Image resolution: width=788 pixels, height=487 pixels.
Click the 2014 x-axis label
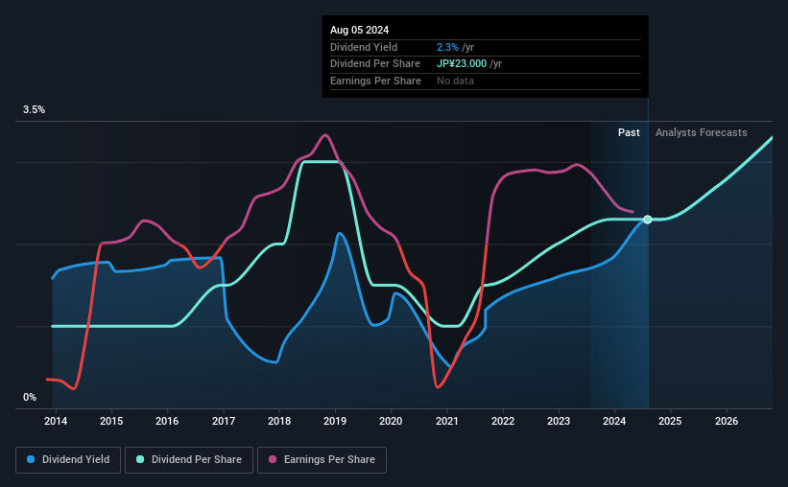pos(56,421)
